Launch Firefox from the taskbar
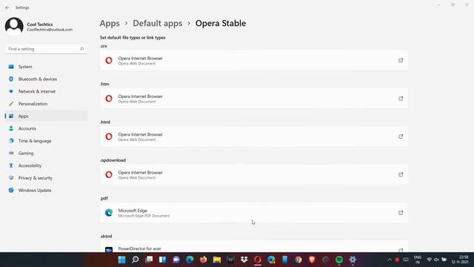This screenshot has width=474, height=267. click(204, 260)
